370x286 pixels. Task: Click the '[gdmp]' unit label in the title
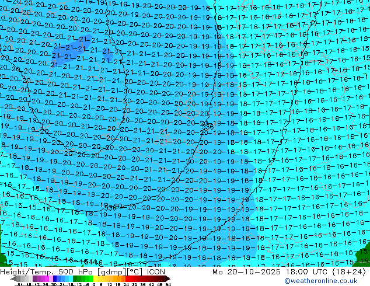112,272
